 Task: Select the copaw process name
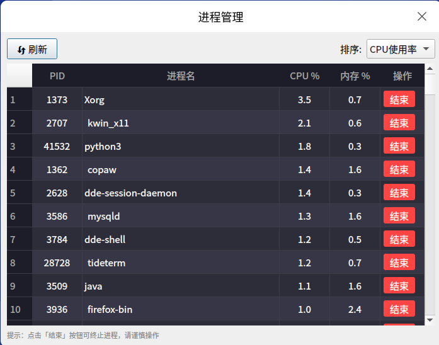click(181, 169)
